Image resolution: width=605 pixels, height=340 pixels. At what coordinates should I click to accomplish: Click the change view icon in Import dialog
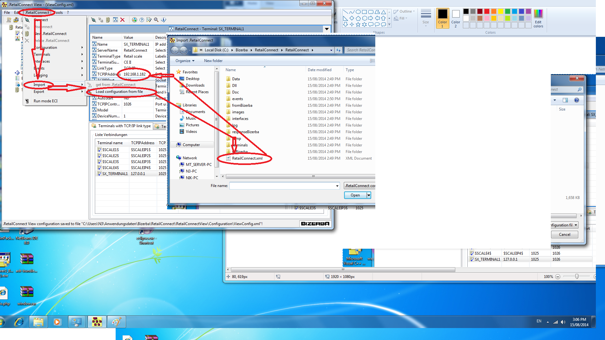pos(372,61)
